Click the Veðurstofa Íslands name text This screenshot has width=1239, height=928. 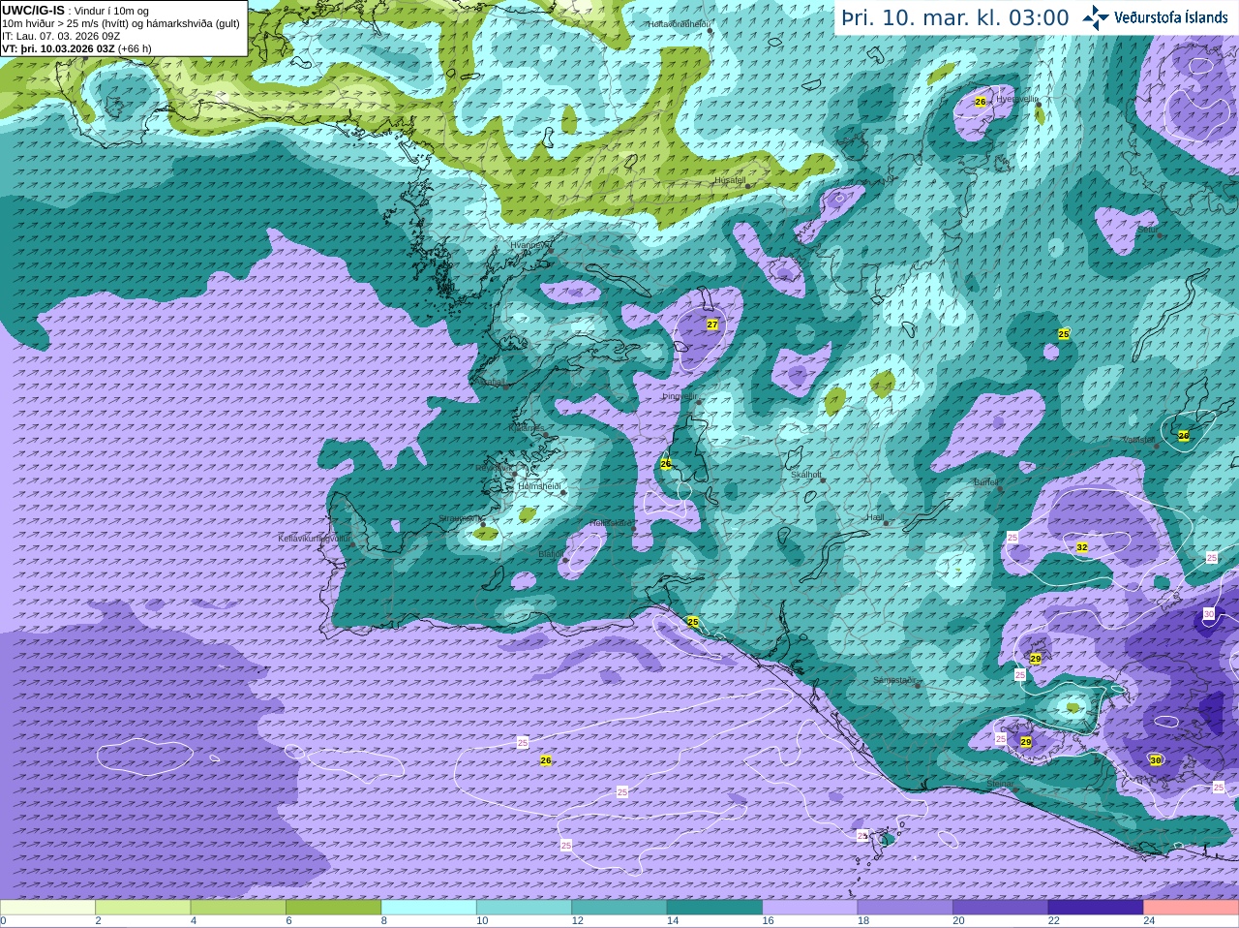[1171, 17]
